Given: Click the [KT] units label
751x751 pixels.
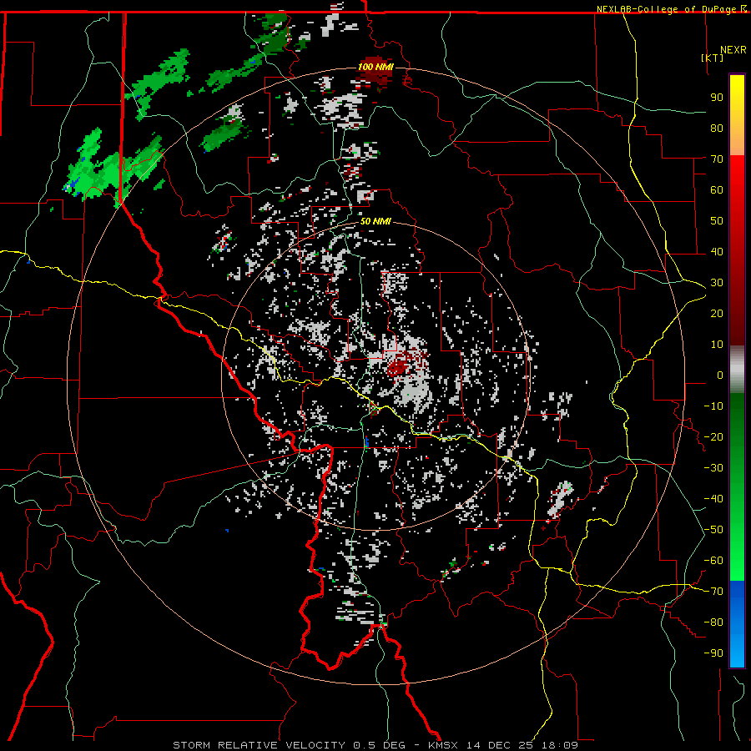Looking at the screenshot, I should [x=713, y=58].
